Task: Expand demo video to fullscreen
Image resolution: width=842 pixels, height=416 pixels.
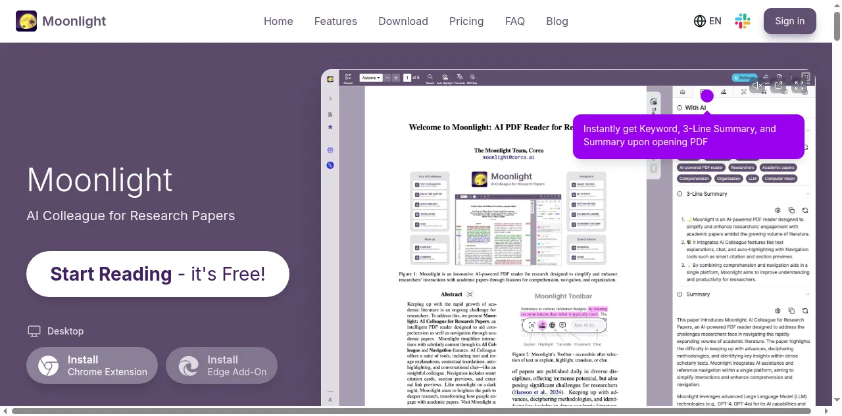Action: pos(799,85)
